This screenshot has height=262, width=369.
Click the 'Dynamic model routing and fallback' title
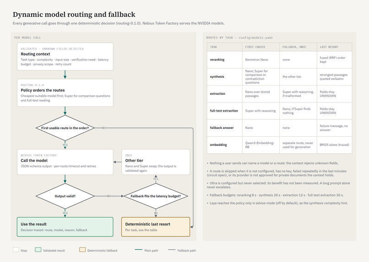click(74, 15)
